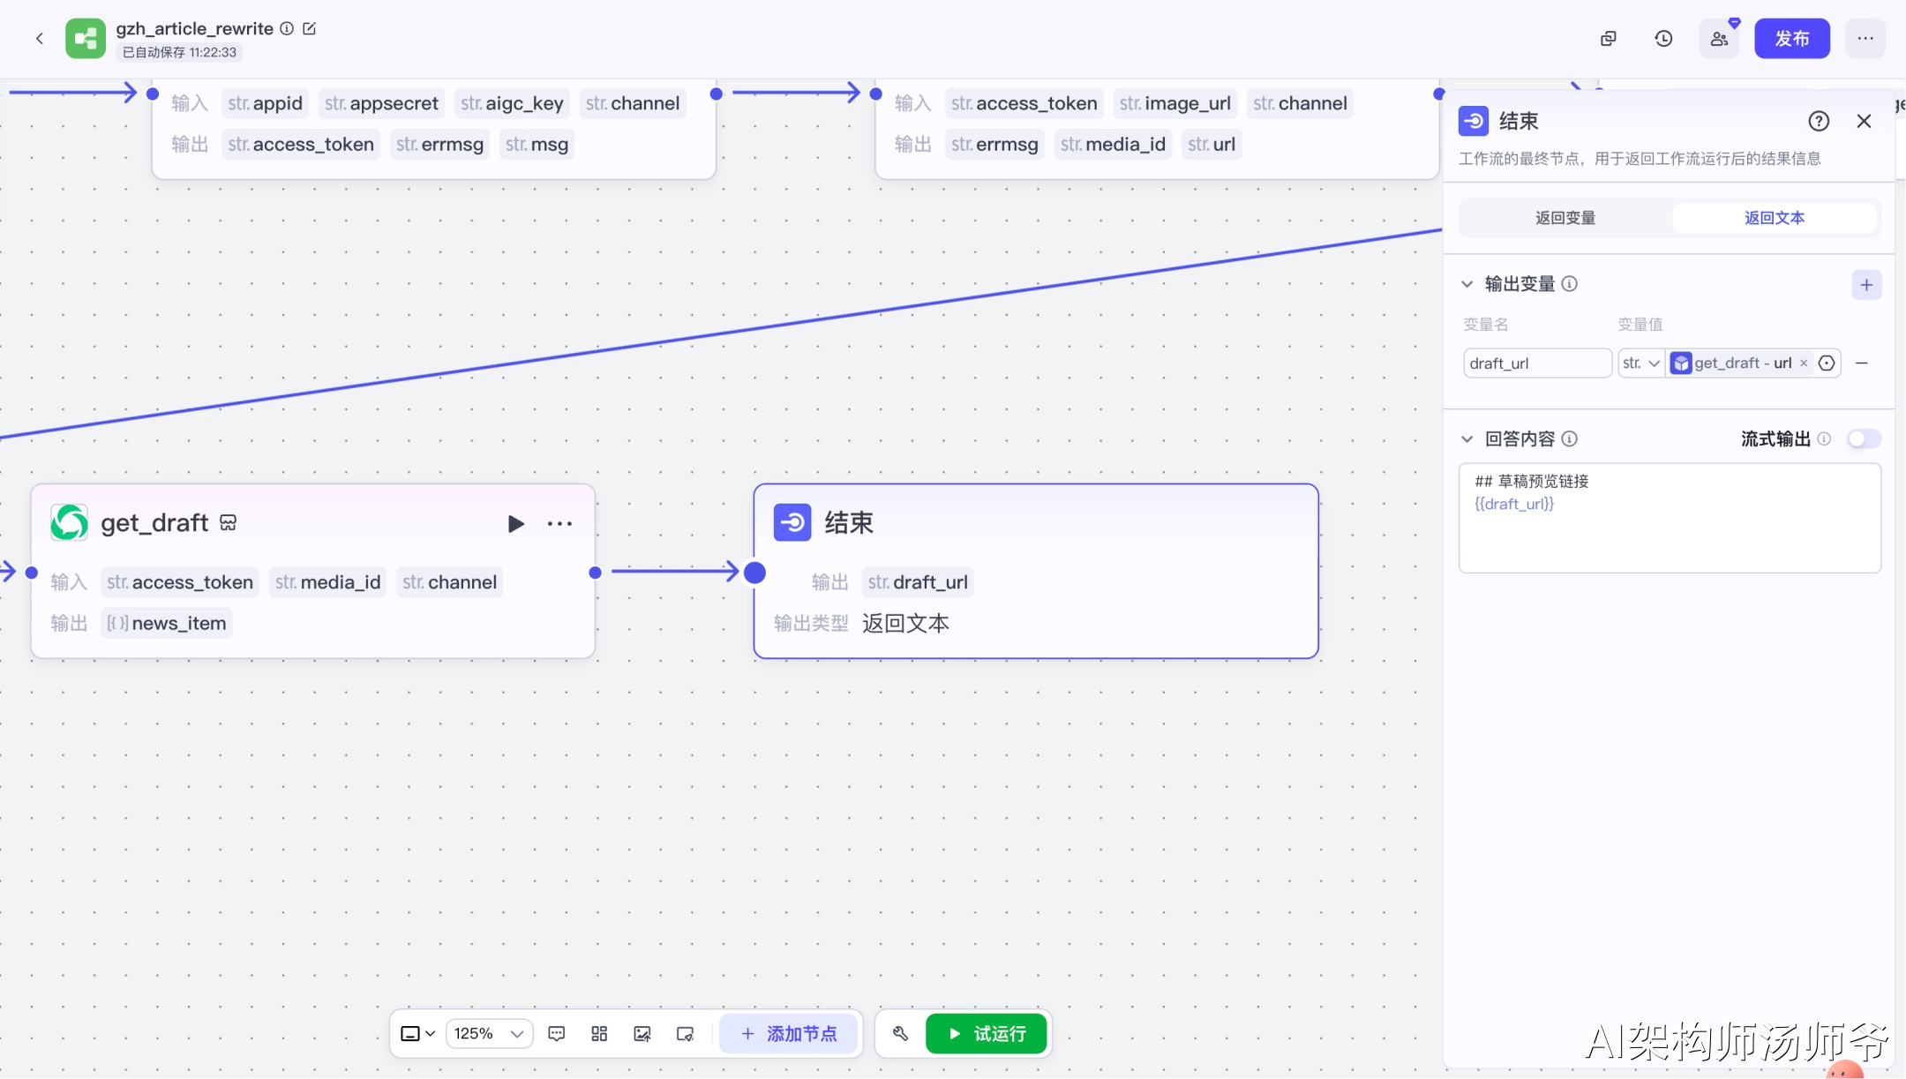
Task: Click the edit workflow name pencil icon
Action: (310, 28)
